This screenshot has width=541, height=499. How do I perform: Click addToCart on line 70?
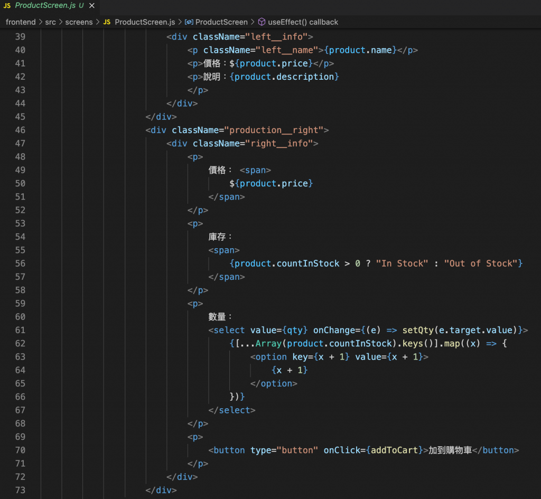[394, 450]
